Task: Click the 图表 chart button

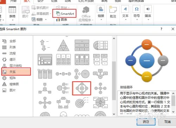Action: click(62, 20)
